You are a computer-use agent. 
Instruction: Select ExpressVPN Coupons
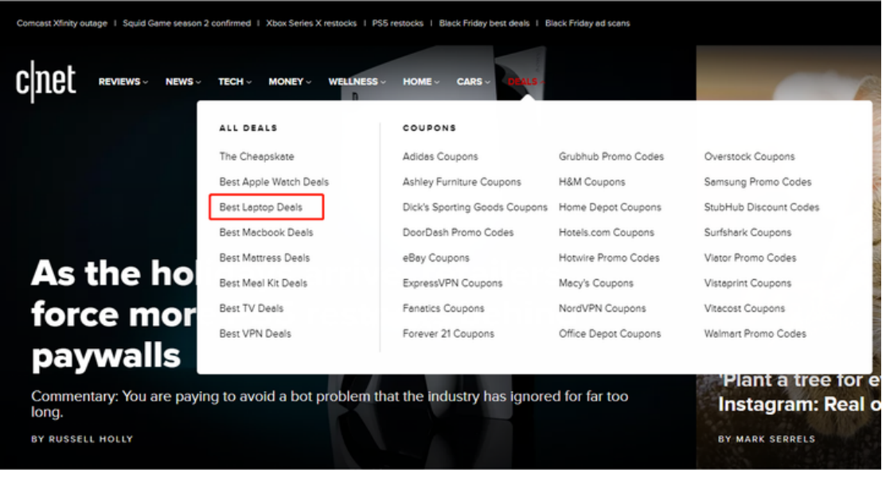(452, 283)
